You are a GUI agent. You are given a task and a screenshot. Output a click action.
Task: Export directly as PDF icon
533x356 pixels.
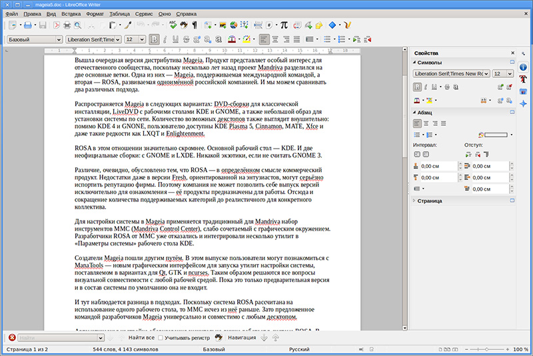click(57, 25)
